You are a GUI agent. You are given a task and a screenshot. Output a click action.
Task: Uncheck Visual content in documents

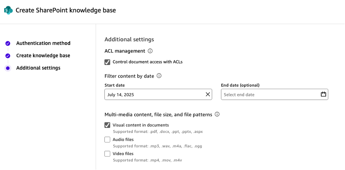pos(107,125)
